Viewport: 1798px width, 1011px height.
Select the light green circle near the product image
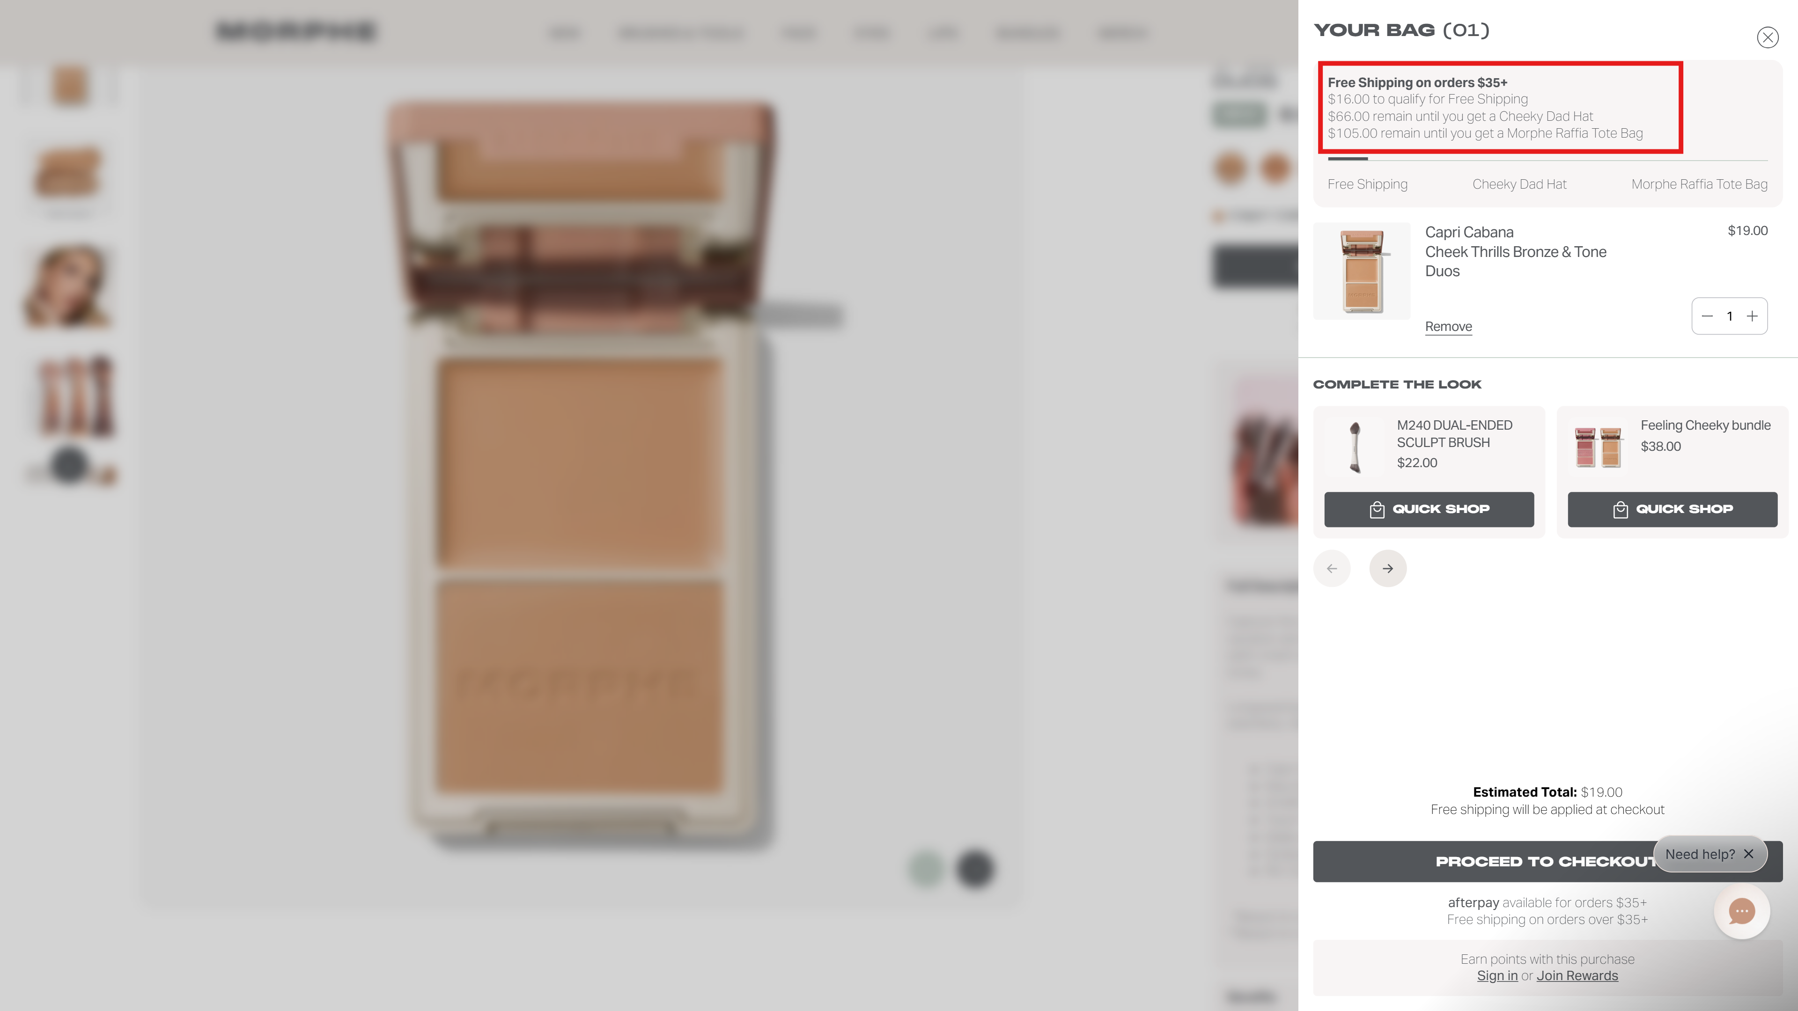926,869
